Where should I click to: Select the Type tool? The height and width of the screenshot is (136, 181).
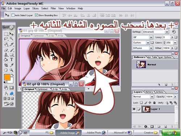[x=12, y=59]
